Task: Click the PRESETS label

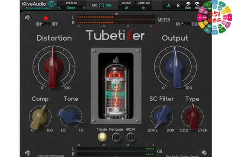Action: 72,3
